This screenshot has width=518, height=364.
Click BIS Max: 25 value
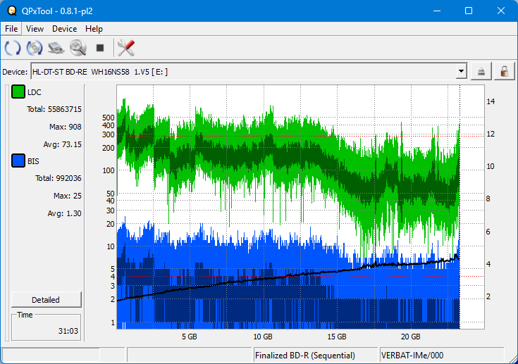click(68, 196)
